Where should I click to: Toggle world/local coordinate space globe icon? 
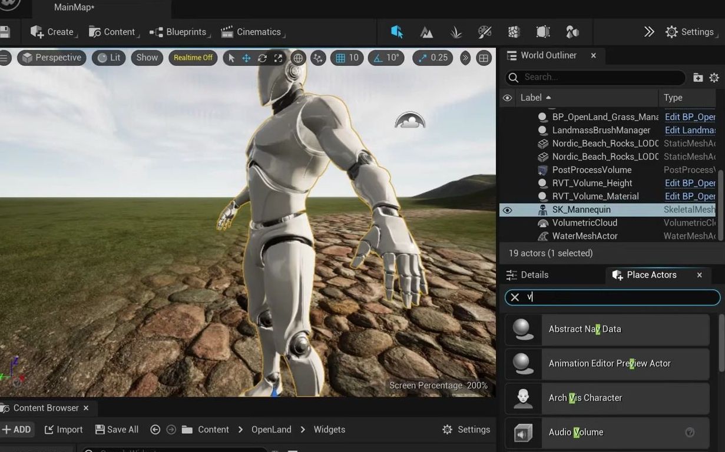pyautogui.click(x=298, y=58)
